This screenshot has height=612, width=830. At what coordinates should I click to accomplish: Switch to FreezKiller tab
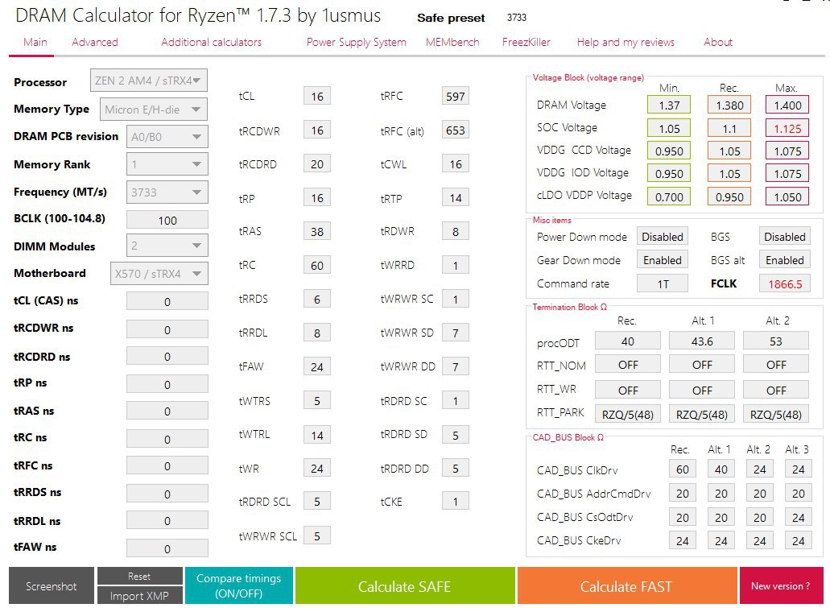pos(526,43)
